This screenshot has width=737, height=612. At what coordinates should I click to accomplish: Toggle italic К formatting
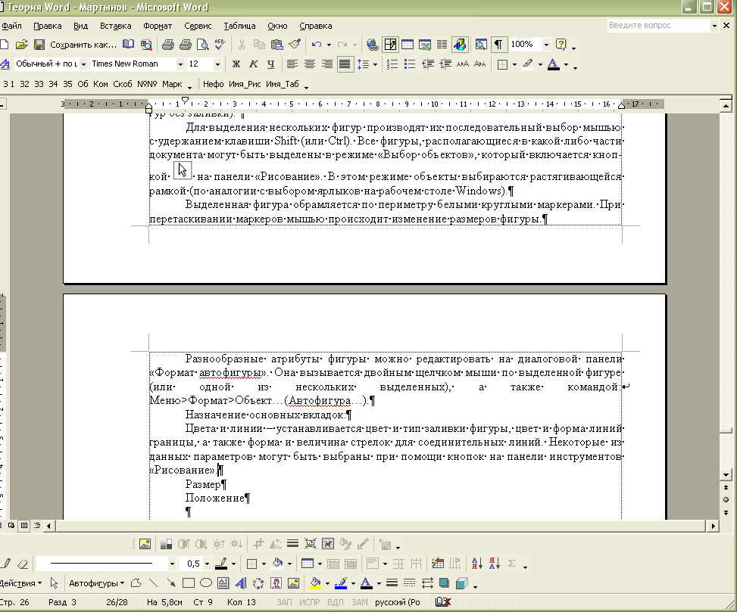point(253,64)
